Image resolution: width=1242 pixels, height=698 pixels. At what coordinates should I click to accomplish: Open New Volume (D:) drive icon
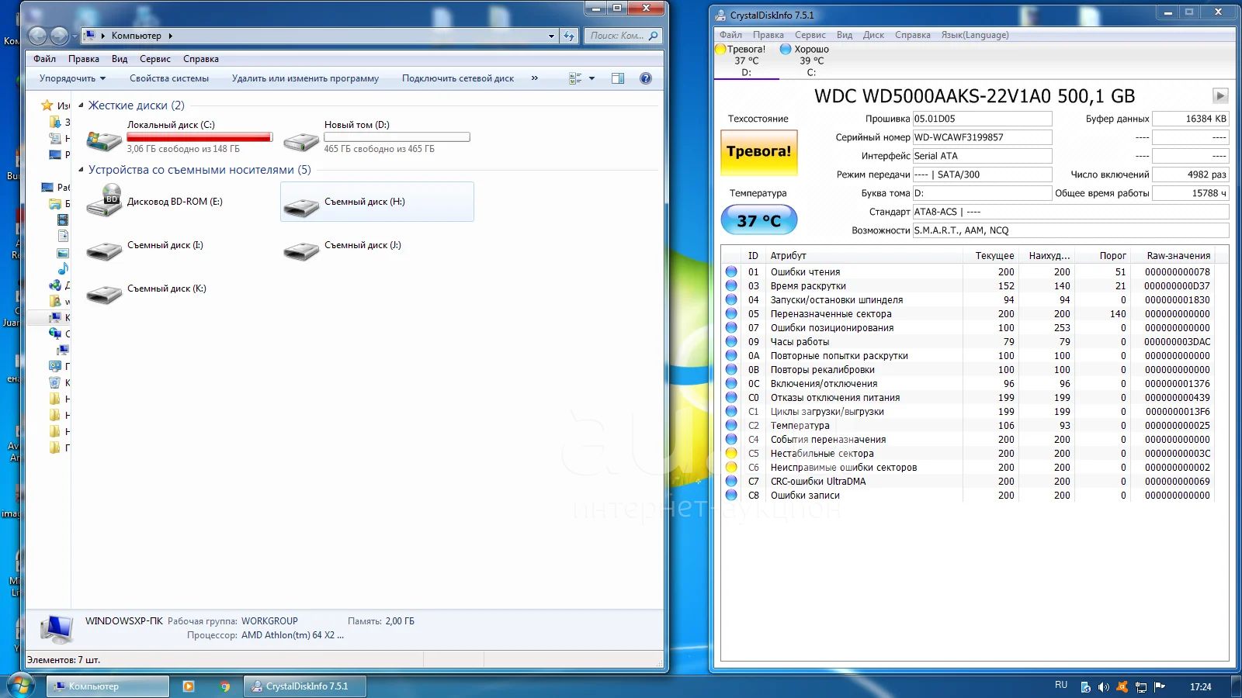click(301, 142)
